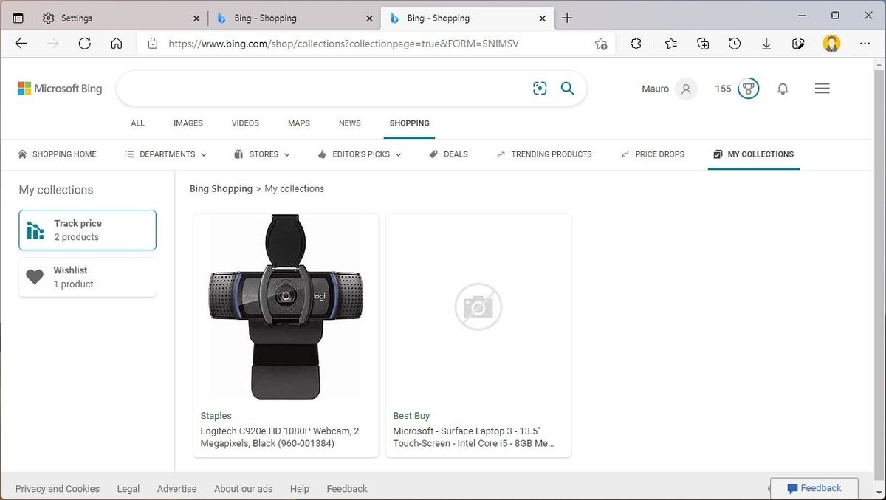Open the notifications bell

[783, 89]
